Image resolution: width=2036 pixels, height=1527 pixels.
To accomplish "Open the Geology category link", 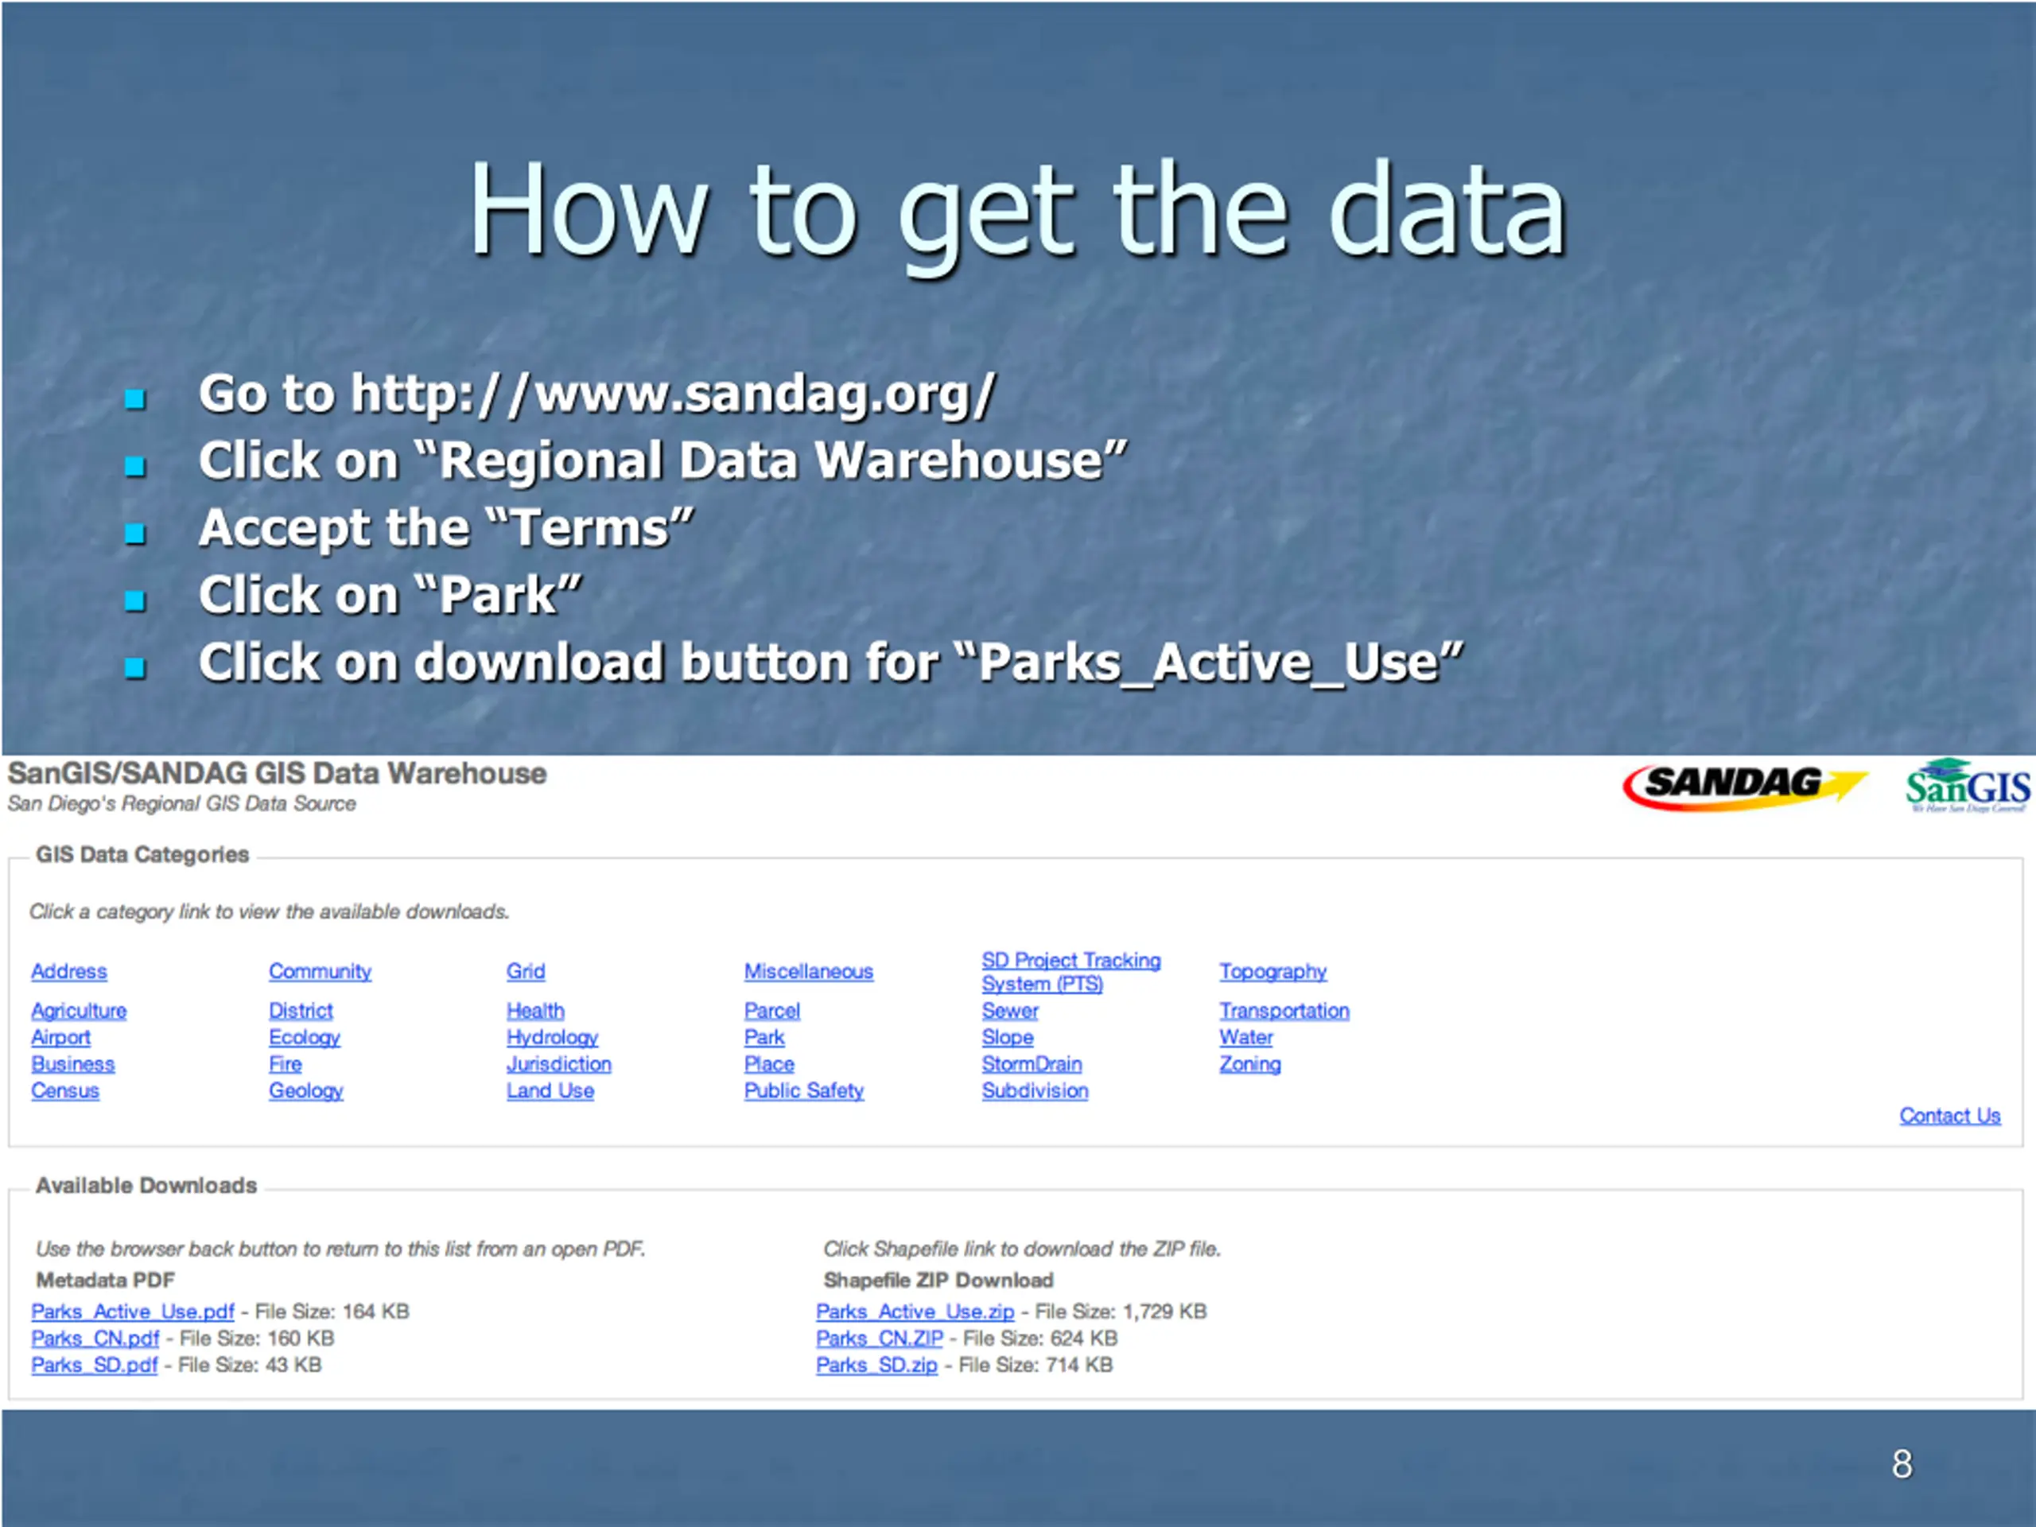I will (x=306, y=1090).
